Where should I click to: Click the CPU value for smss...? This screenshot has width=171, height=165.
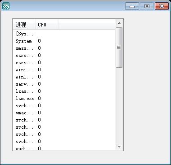39,48
